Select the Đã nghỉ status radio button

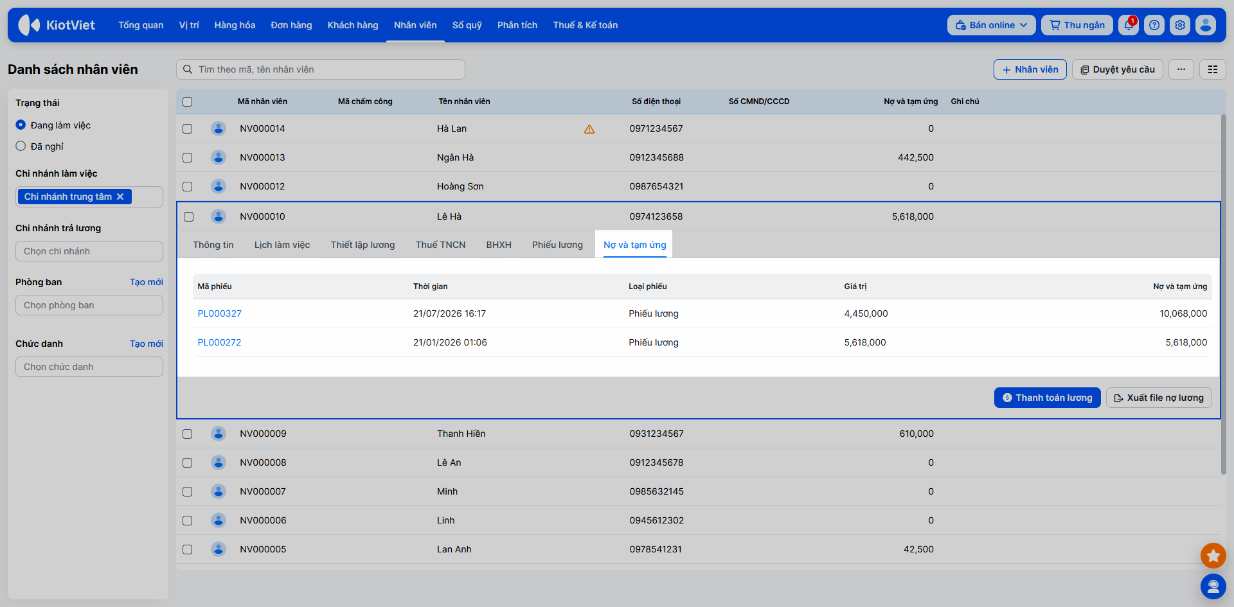pos(21,146)
